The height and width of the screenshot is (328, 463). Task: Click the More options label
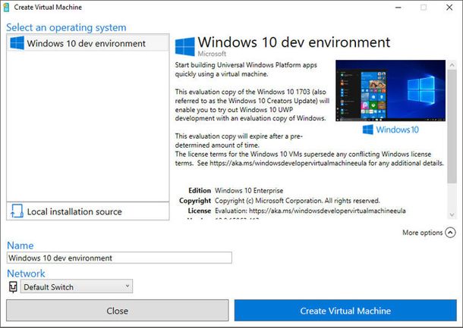coord(422,233)
